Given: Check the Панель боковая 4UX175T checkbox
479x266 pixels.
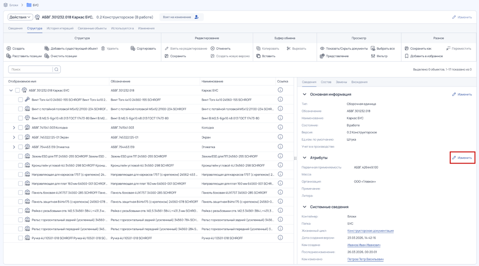Looking at the screenshot, I should coord(20,192).
